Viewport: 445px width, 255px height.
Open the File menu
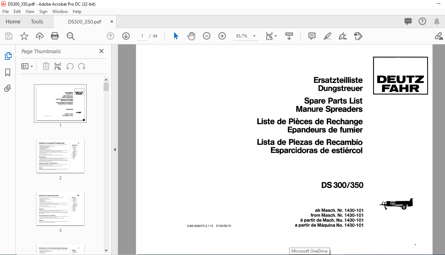click(x=6, y=12)
